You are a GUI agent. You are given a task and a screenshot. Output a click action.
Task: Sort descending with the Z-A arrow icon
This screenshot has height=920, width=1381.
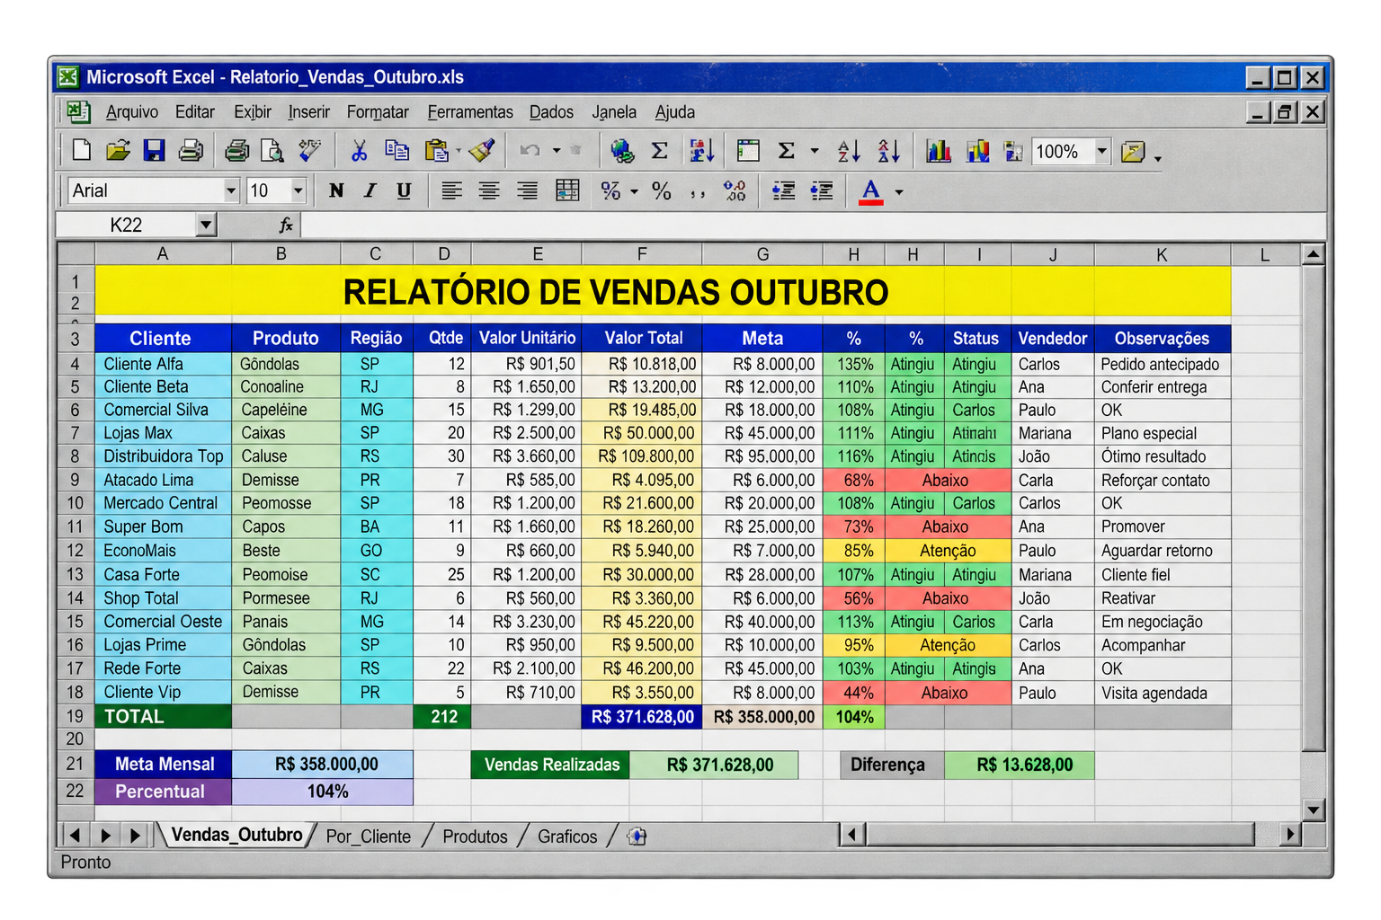pos(888,150)
